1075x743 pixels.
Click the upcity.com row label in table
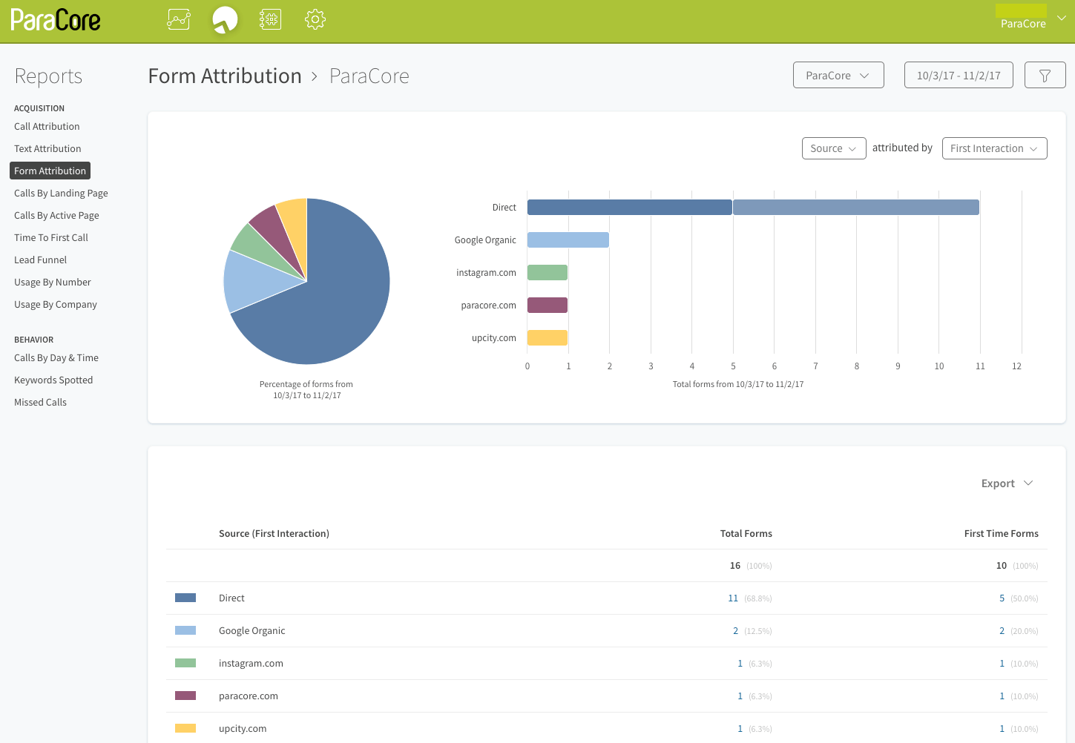(243, 728)
